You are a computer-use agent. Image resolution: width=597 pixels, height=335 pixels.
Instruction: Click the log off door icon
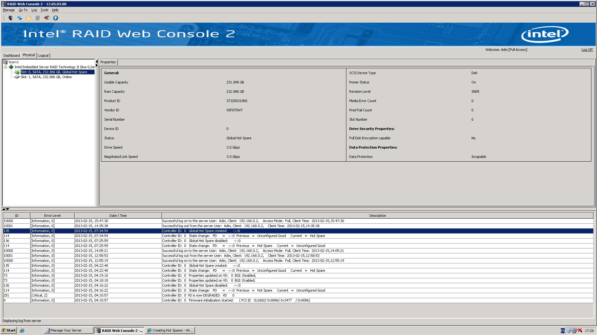pyautogui.click(x=47, y=18)
